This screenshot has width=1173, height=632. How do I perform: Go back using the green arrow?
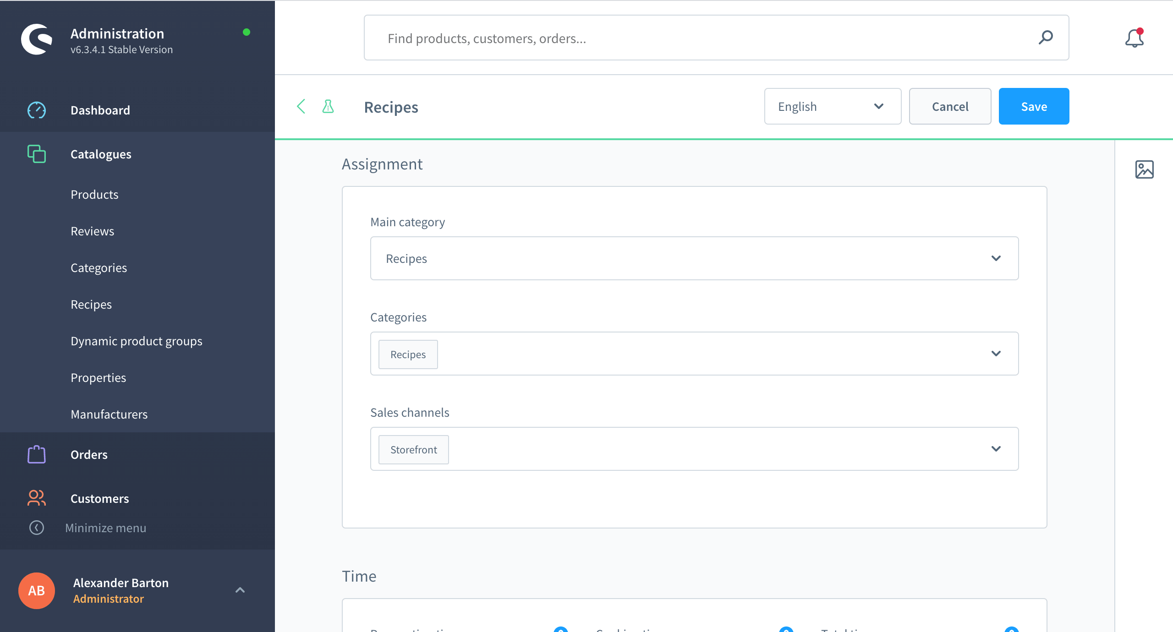pyautogui.click(x=301, y=107)
